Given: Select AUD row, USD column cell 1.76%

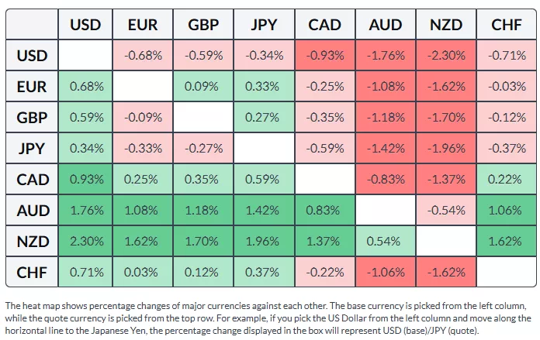Looking at the screenshot, I should 86,211.
